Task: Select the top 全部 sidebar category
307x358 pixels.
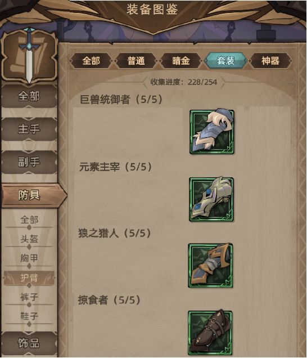Action: click(x=29, y=96)
